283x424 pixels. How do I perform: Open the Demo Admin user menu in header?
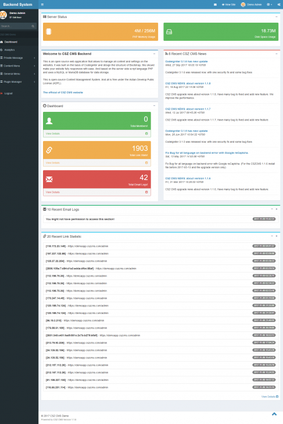point(251,5)
